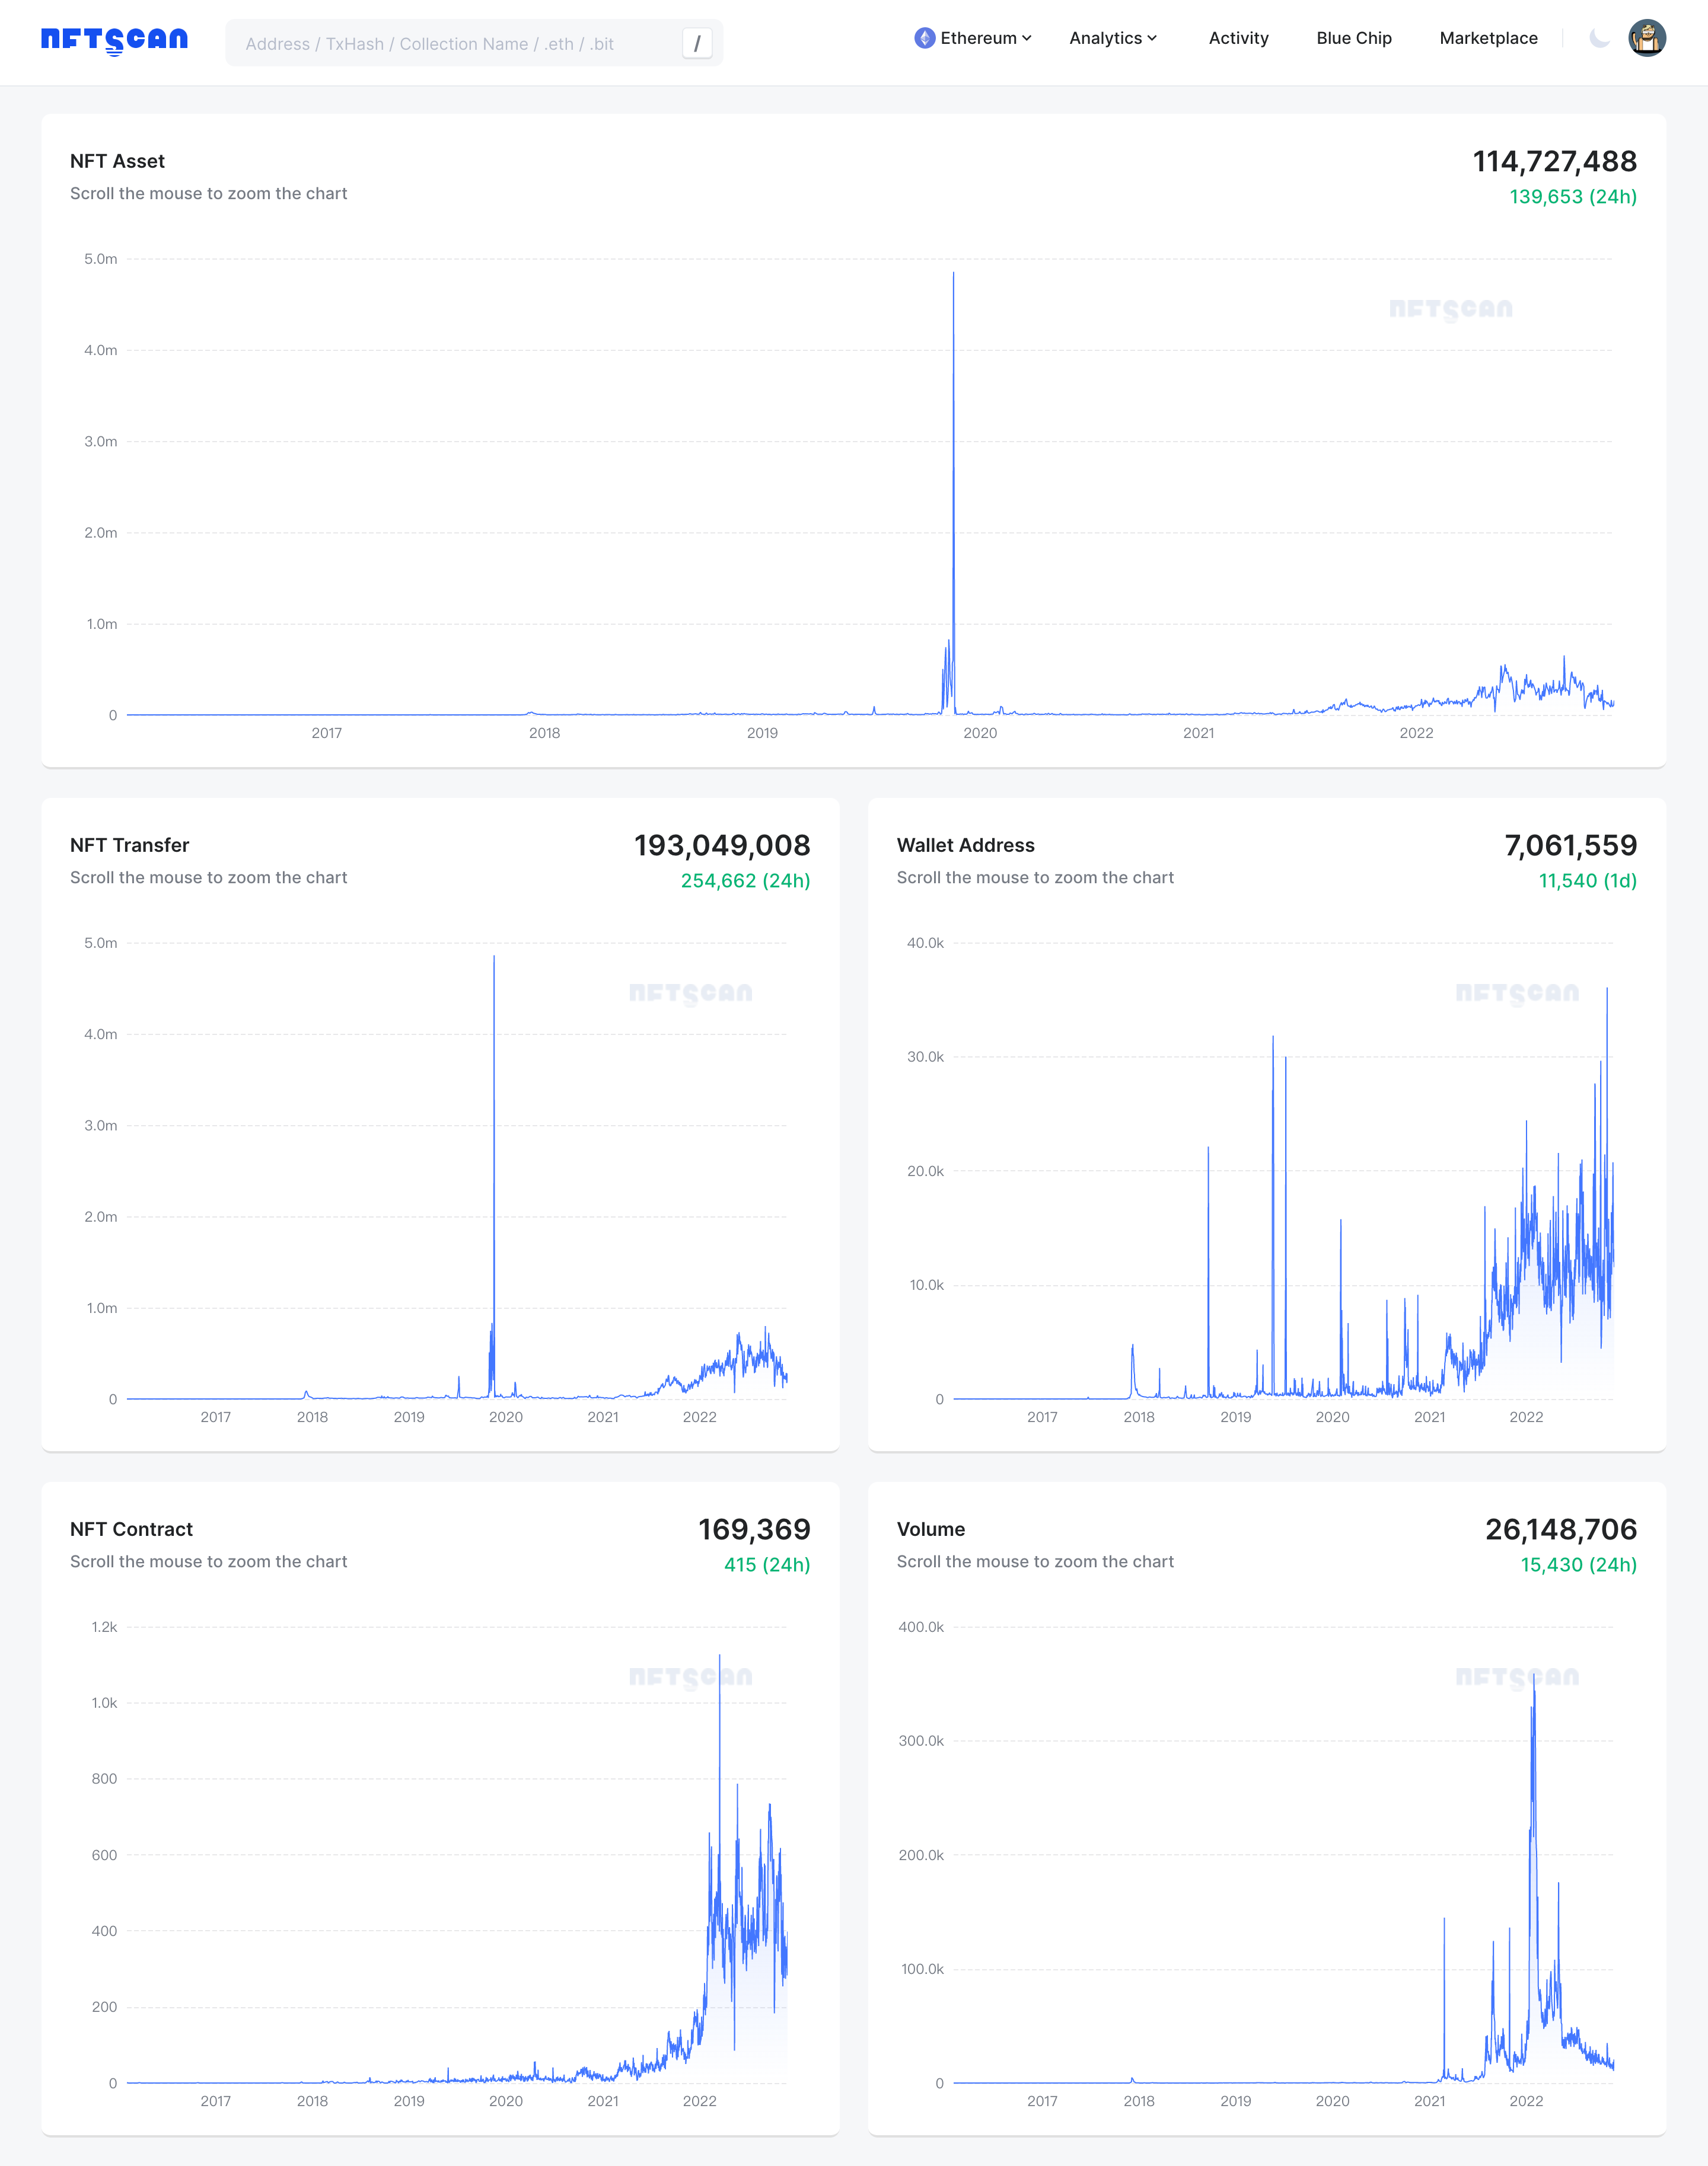Viewport: 1708px width, 2166px height.
Task: Toggle dark mode with the moon icon
Action: [x=1597, y=38]
